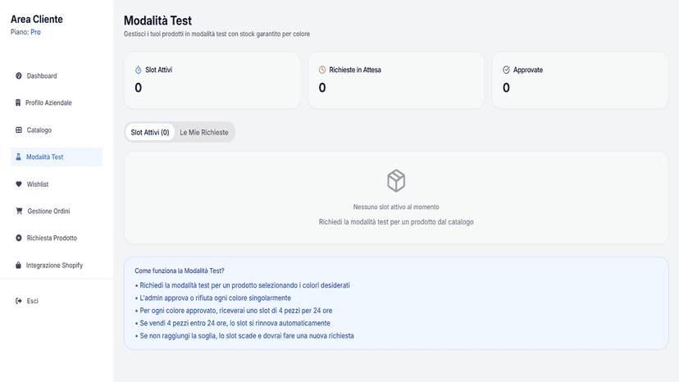Click the Catalogo grid icon
The image size is (679, 382).
19,130
